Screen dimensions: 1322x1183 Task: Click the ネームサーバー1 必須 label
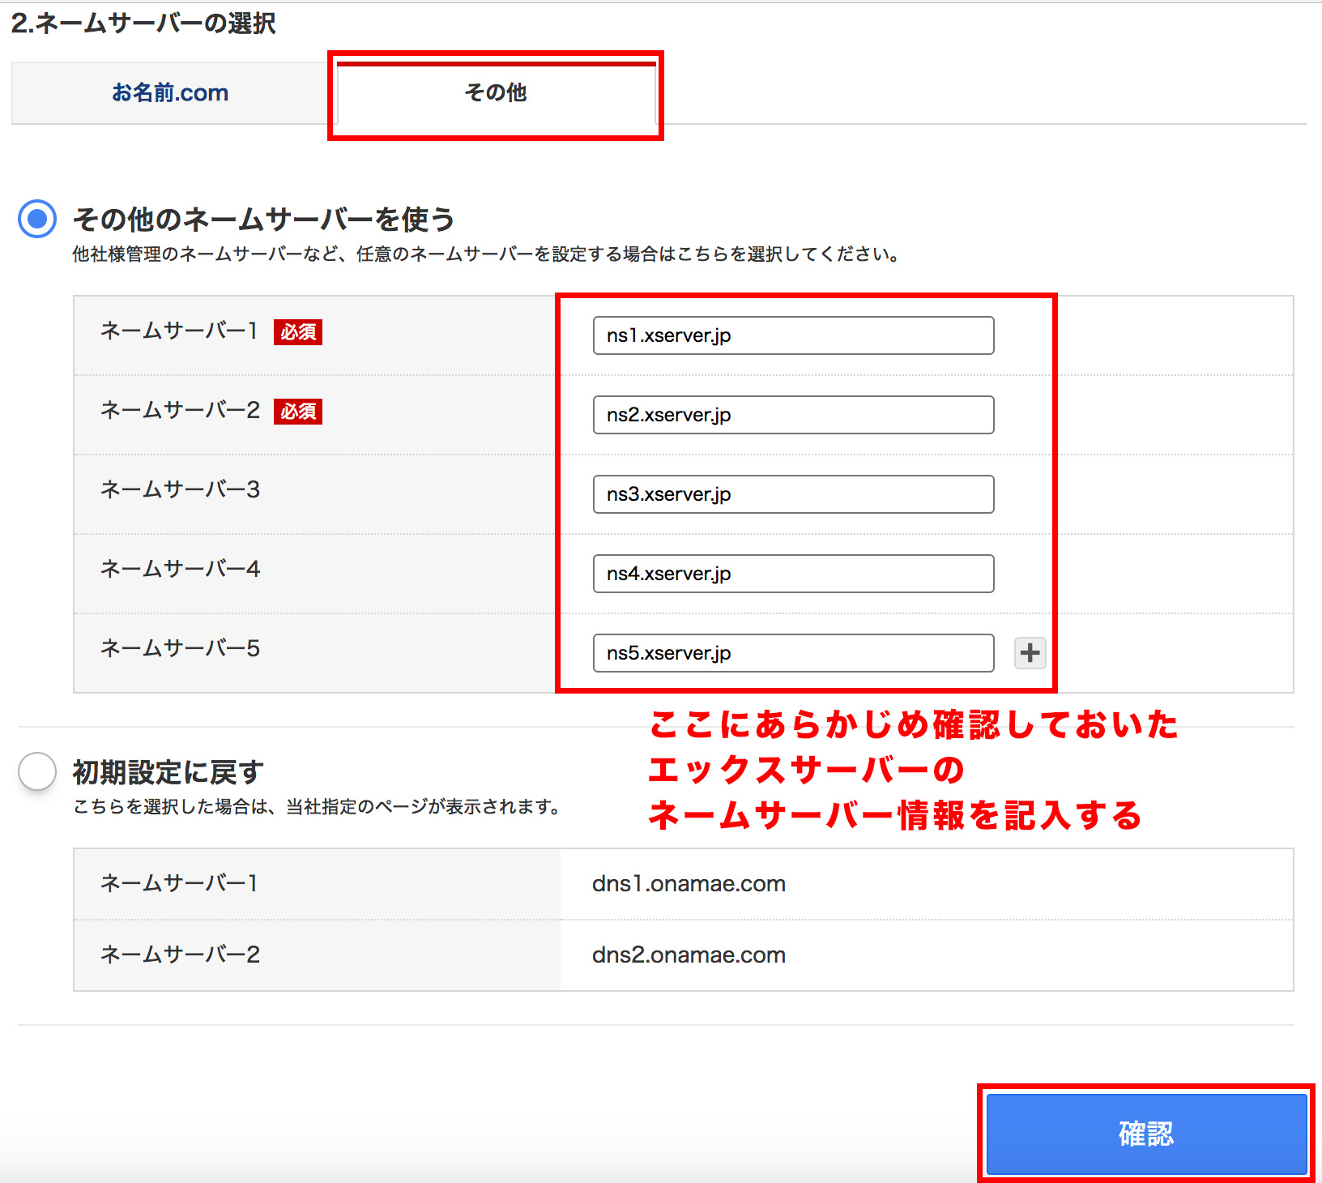pyautogui.click(x=211, y=331)
